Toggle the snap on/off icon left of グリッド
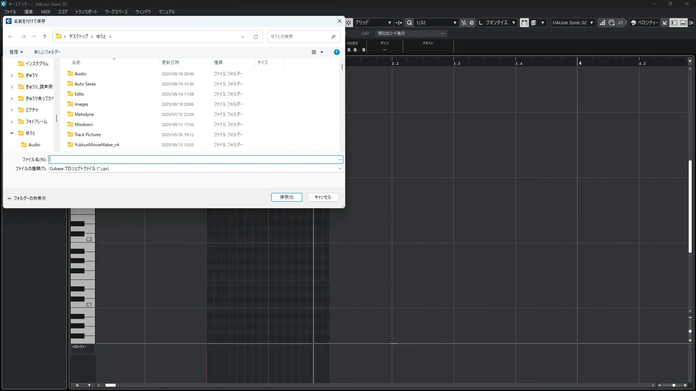Image resolution: width=696 pixels, height=391 pixels. (x=349, y=22)
